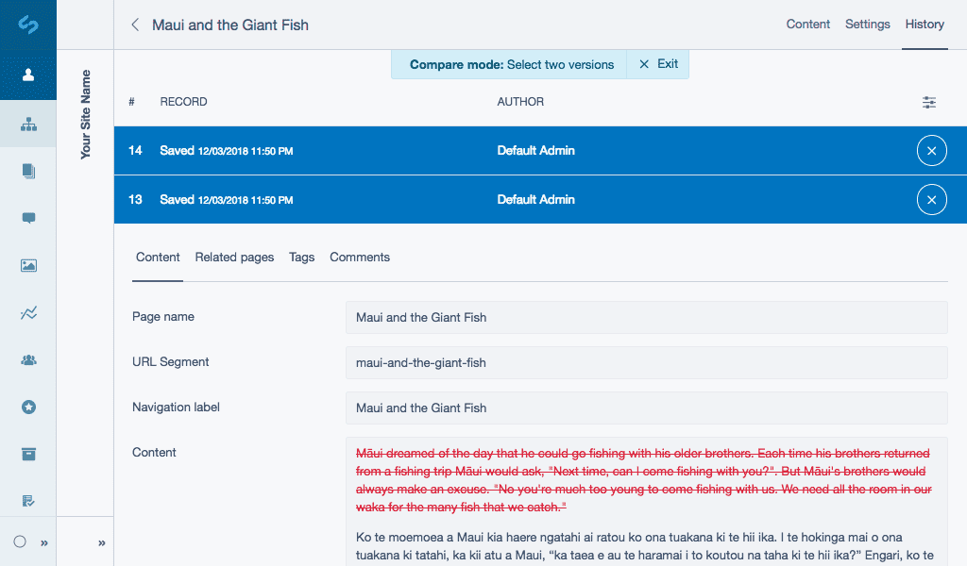Open the Related pages tab
The image size is (967, 566).
click(x=234, y=258)
